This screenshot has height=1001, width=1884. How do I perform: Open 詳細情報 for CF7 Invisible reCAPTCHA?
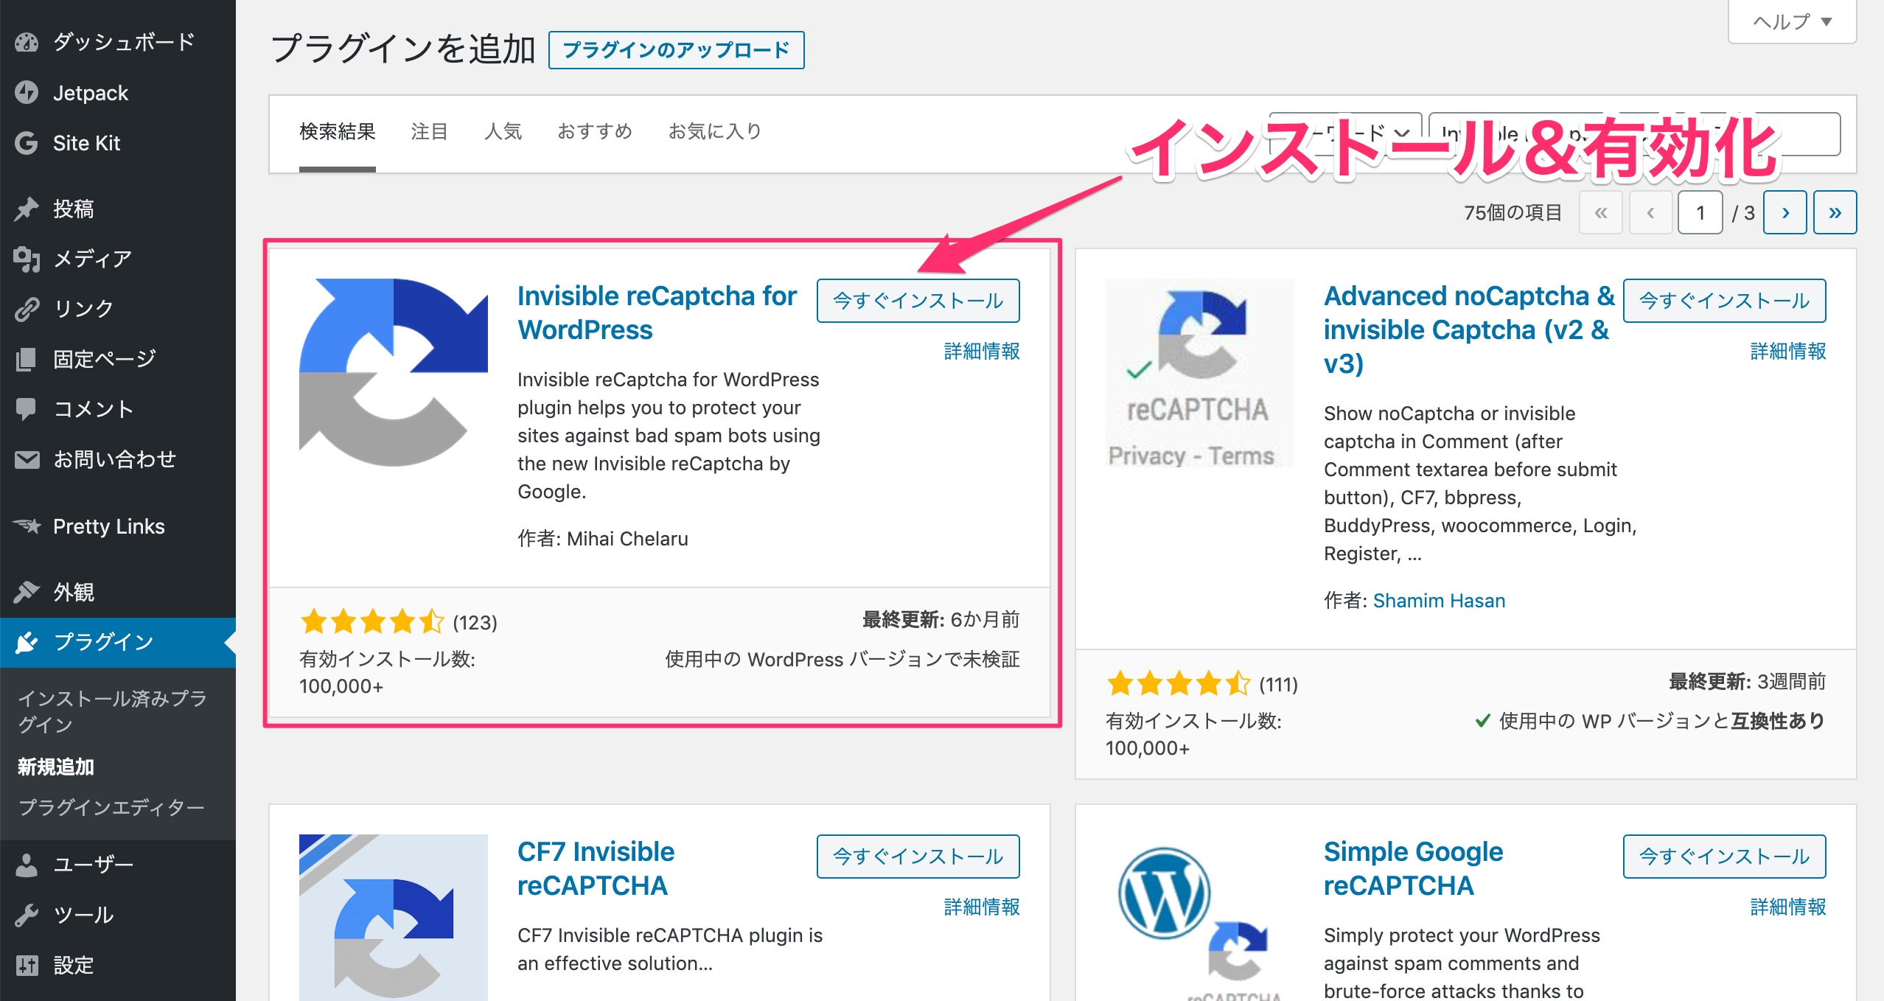[982, 907]
